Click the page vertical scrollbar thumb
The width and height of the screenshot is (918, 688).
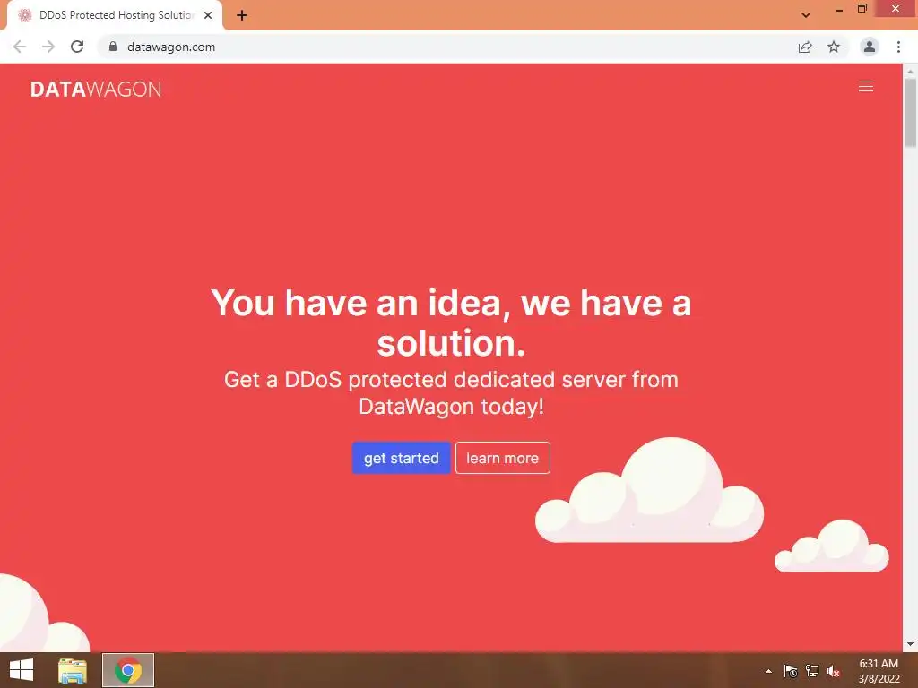(x=910, y=112)
